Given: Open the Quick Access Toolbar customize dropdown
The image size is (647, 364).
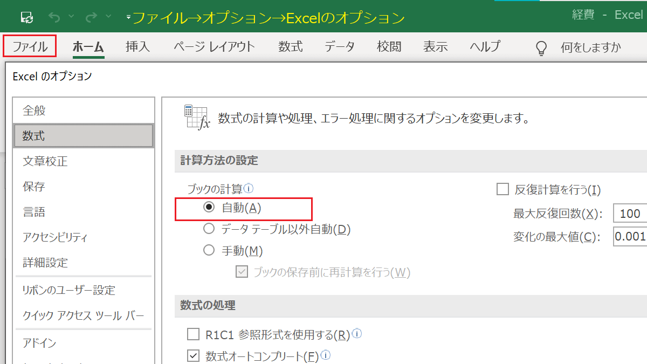Looking at the screenshot, I should click(128, 16).
